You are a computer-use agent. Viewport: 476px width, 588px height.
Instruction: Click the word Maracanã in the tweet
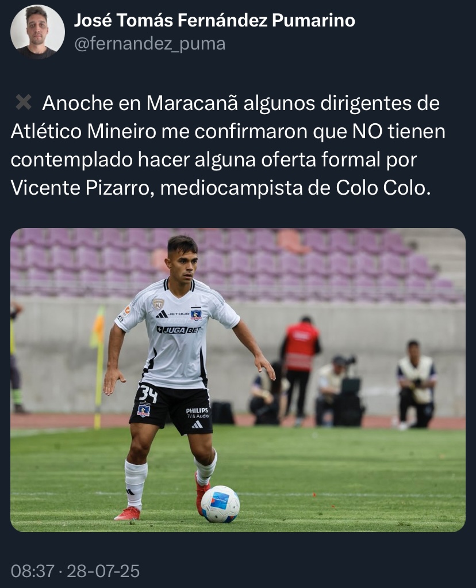point(192,103)
